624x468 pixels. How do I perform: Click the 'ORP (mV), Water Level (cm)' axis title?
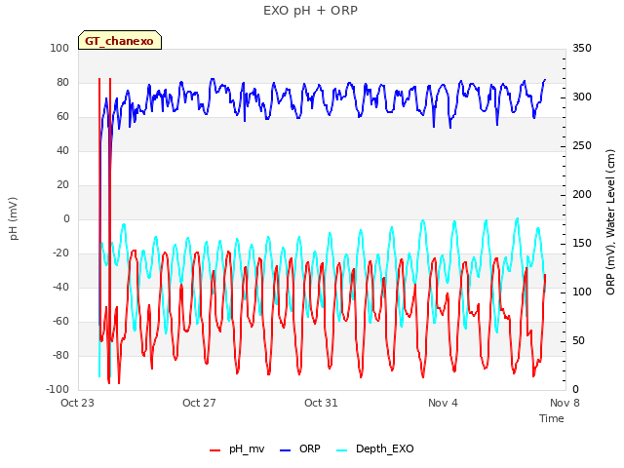coord(610,222)
